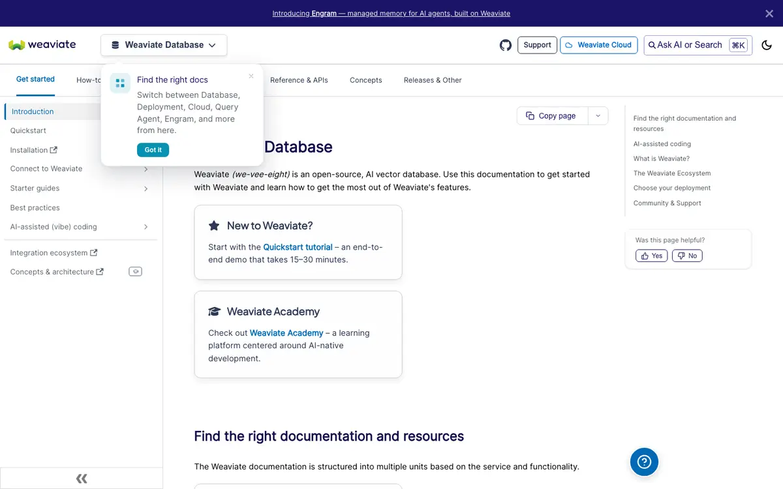Viewport: 783px width, 489px height.
Task: Vote Yes for page helpful
Action: [x=651, y=256]
